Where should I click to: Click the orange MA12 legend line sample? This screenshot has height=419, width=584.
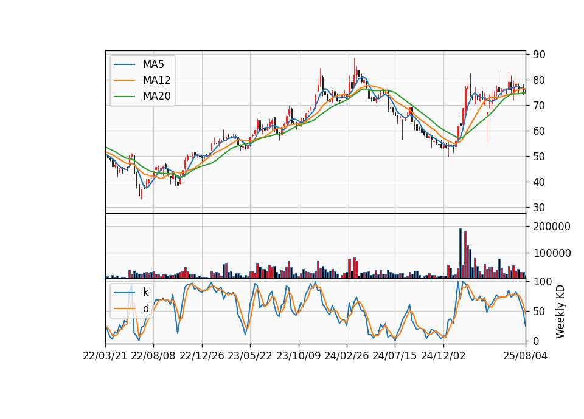(x=124, y=80)
